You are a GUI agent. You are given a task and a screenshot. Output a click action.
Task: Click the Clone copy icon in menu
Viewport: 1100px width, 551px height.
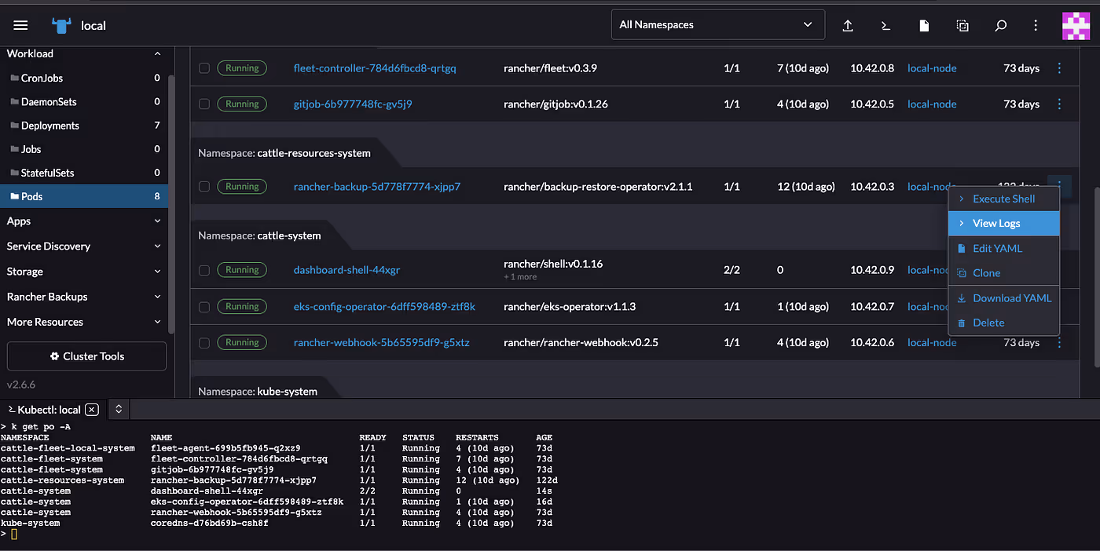tap(961, 273)
